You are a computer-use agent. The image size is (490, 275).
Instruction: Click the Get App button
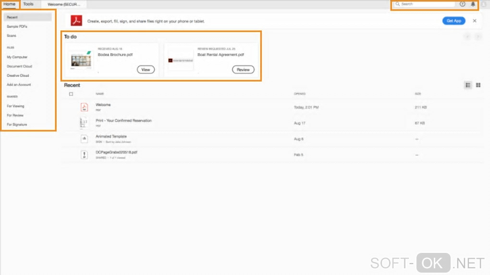point(454,21)
